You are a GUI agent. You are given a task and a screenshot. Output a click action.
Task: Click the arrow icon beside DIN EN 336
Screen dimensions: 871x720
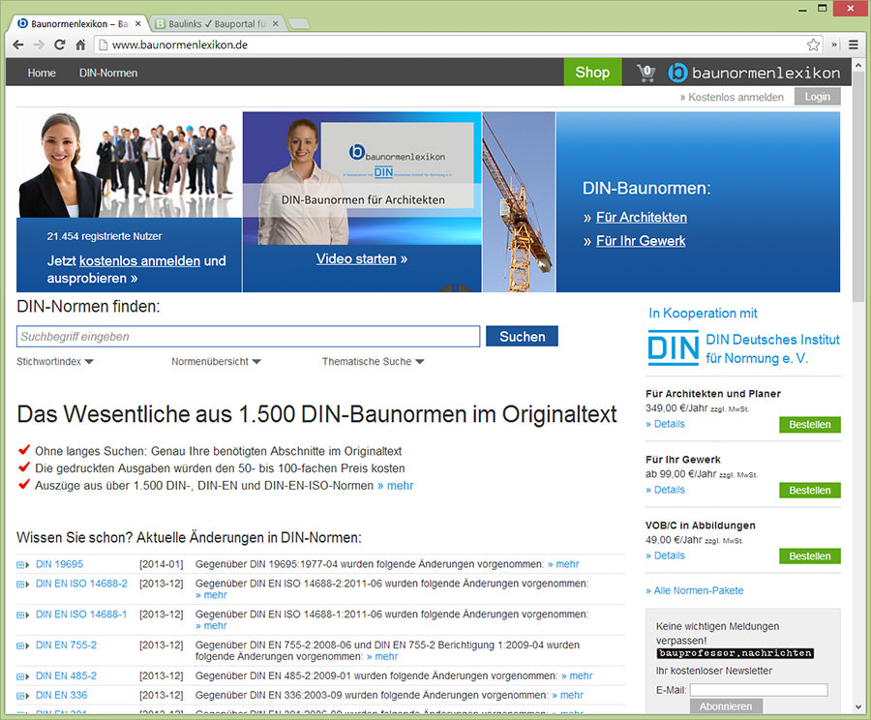[22, 696]
